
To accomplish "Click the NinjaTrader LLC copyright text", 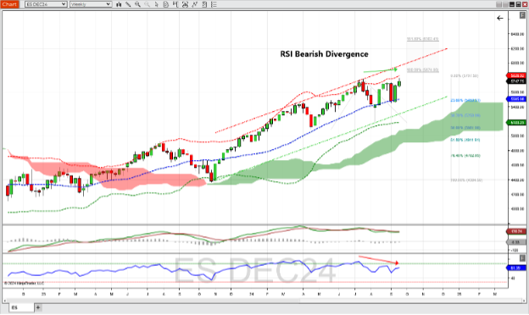I will (x=25, y=284).
